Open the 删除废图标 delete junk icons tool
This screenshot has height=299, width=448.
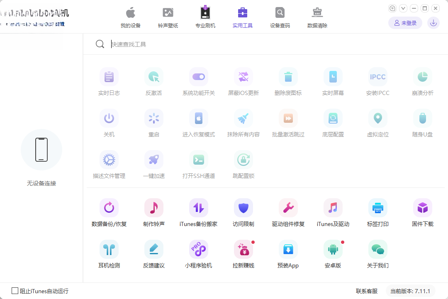click(288, 77)
